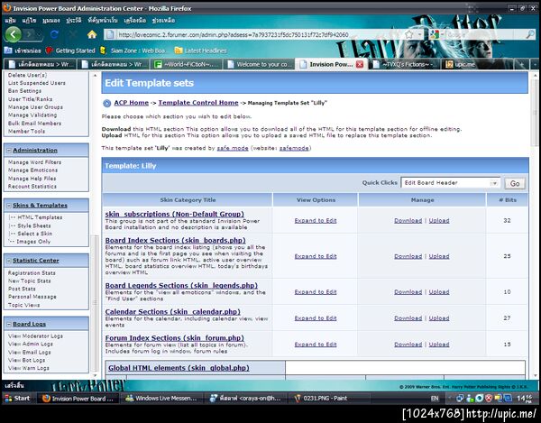Image resolution: width=541 pixels, height=423 pixels.
Task: Open skin_subscriptions (Non-Default Group) link
Action: 175,214
